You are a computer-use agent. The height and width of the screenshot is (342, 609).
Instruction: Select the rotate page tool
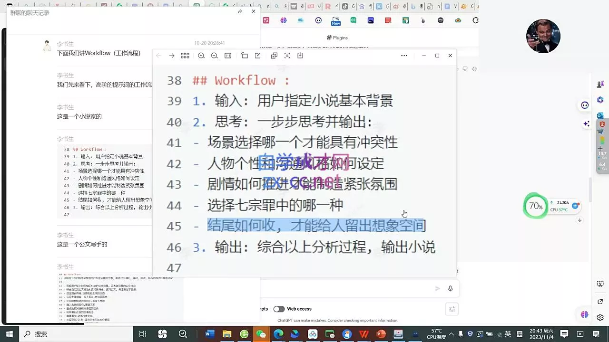point(244,56)
